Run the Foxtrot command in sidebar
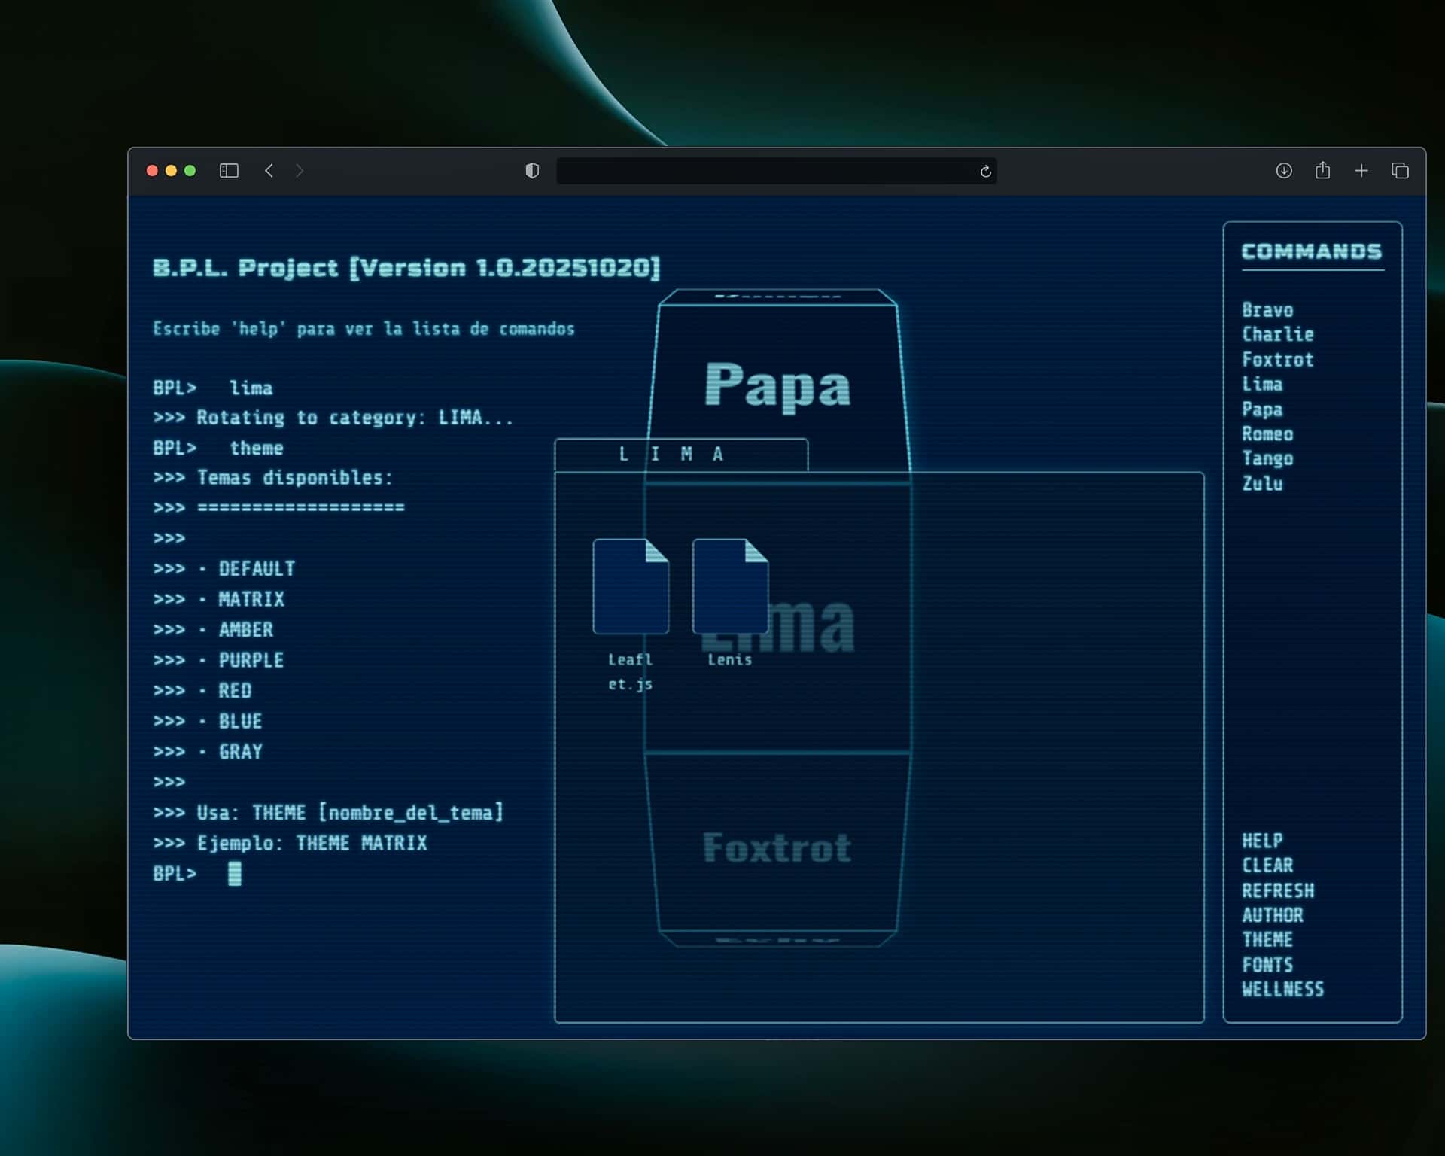1445x1156 pixels. click(x=1277, y=360)
